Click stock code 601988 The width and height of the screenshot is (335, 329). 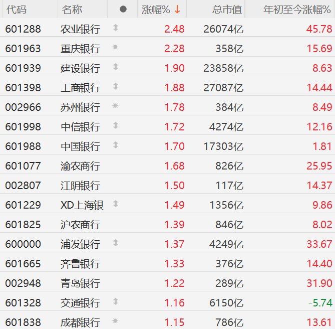pos(23,146)
